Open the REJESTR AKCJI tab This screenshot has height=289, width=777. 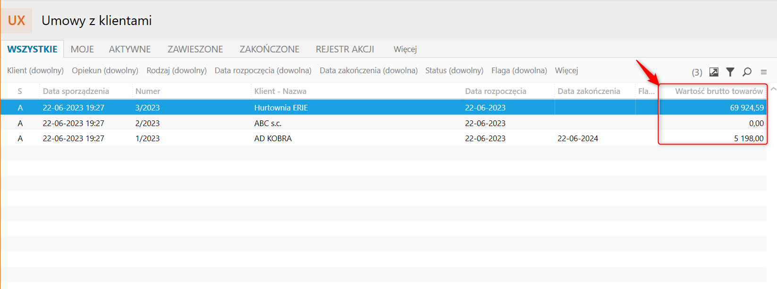pos(345,49)
